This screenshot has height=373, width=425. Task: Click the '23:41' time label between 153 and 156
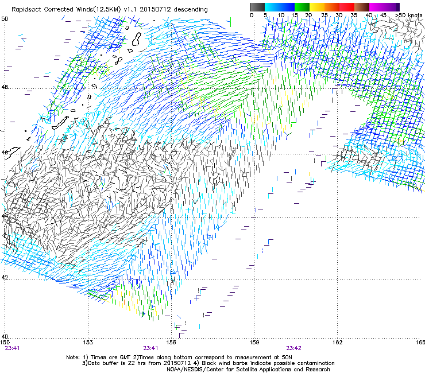[150, 348]
